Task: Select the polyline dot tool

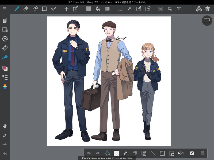Action: coord(53,9)
